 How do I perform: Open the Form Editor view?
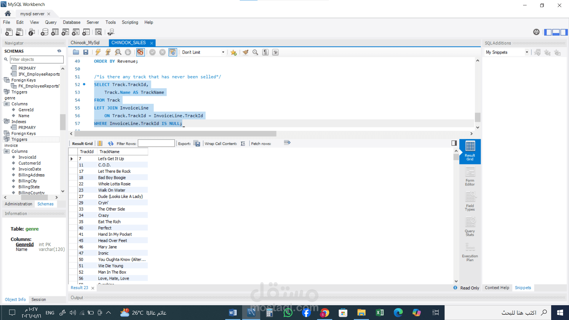pos(470,177)
